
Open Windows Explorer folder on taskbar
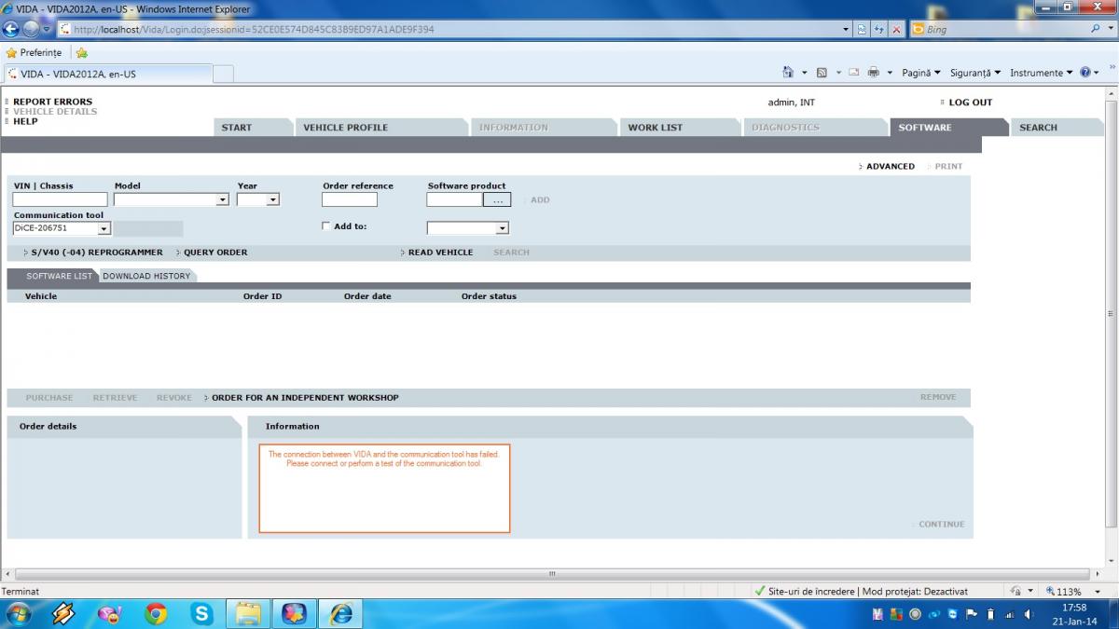(x=248, y=613)
